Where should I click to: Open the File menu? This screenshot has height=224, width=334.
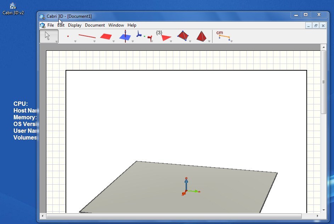tap(50, 25)
